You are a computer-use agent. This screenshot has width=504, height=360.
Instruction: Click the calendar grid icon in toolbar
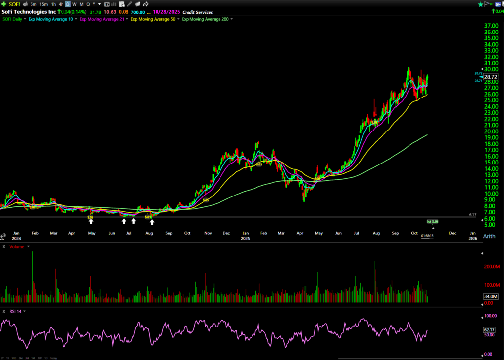point(122,4)
